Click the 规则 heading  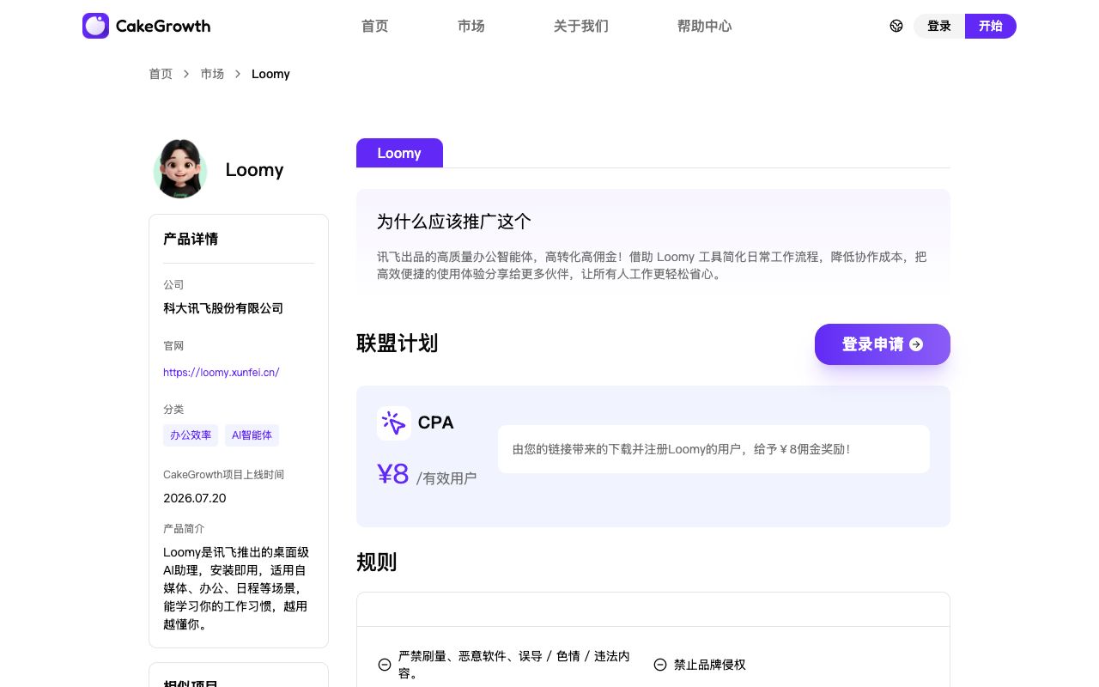pyautogui.click(x=377, y=562)
